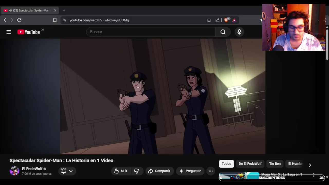Click the magnifying glass search button
Viewport: 329px width, 185px height.
click(x=223, y=32)
